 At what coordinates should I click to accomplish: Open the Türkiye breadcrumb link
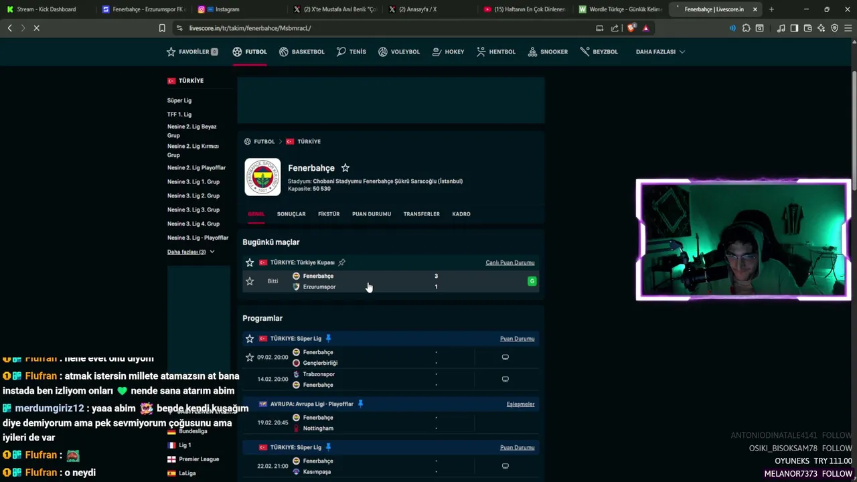coord(309,142)
